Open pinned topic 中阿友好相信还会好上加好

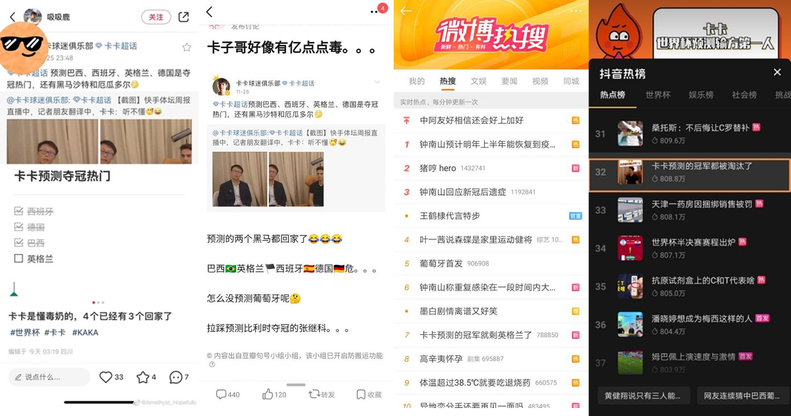(491, 121)
